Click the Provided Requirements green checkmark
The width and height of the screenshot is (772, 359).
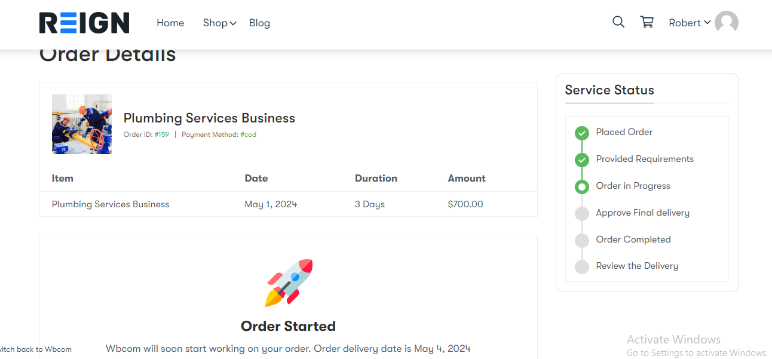pos(582,159)
